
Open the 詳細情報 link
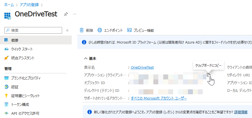coord(241,112)
